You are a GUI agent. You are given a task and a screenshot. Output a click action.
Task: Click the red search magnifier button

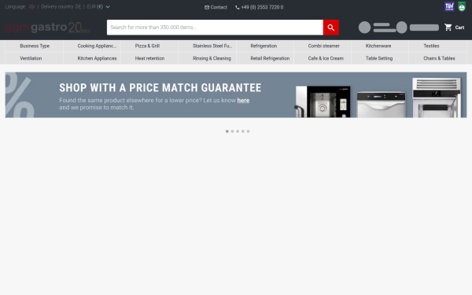[331, 28]
